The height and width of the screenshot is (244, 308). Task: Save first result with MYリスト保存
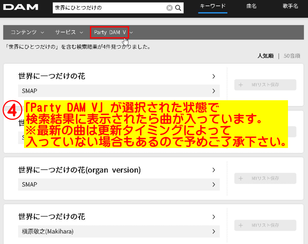pos(265,85)
